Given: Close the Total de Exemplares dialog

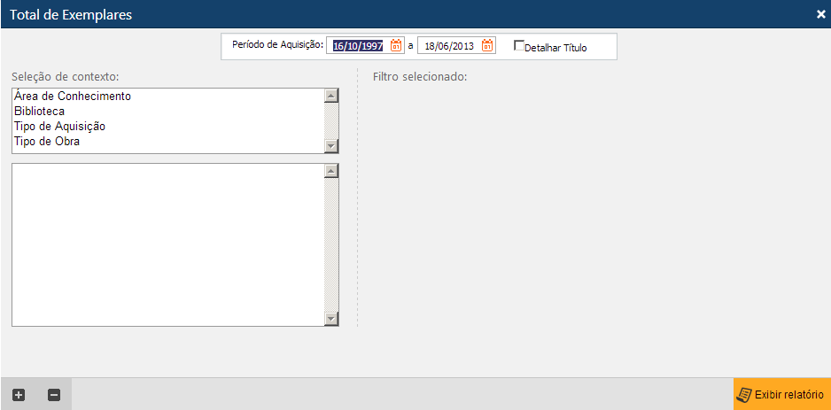Looking at the screenshot, I should [820, 14].
